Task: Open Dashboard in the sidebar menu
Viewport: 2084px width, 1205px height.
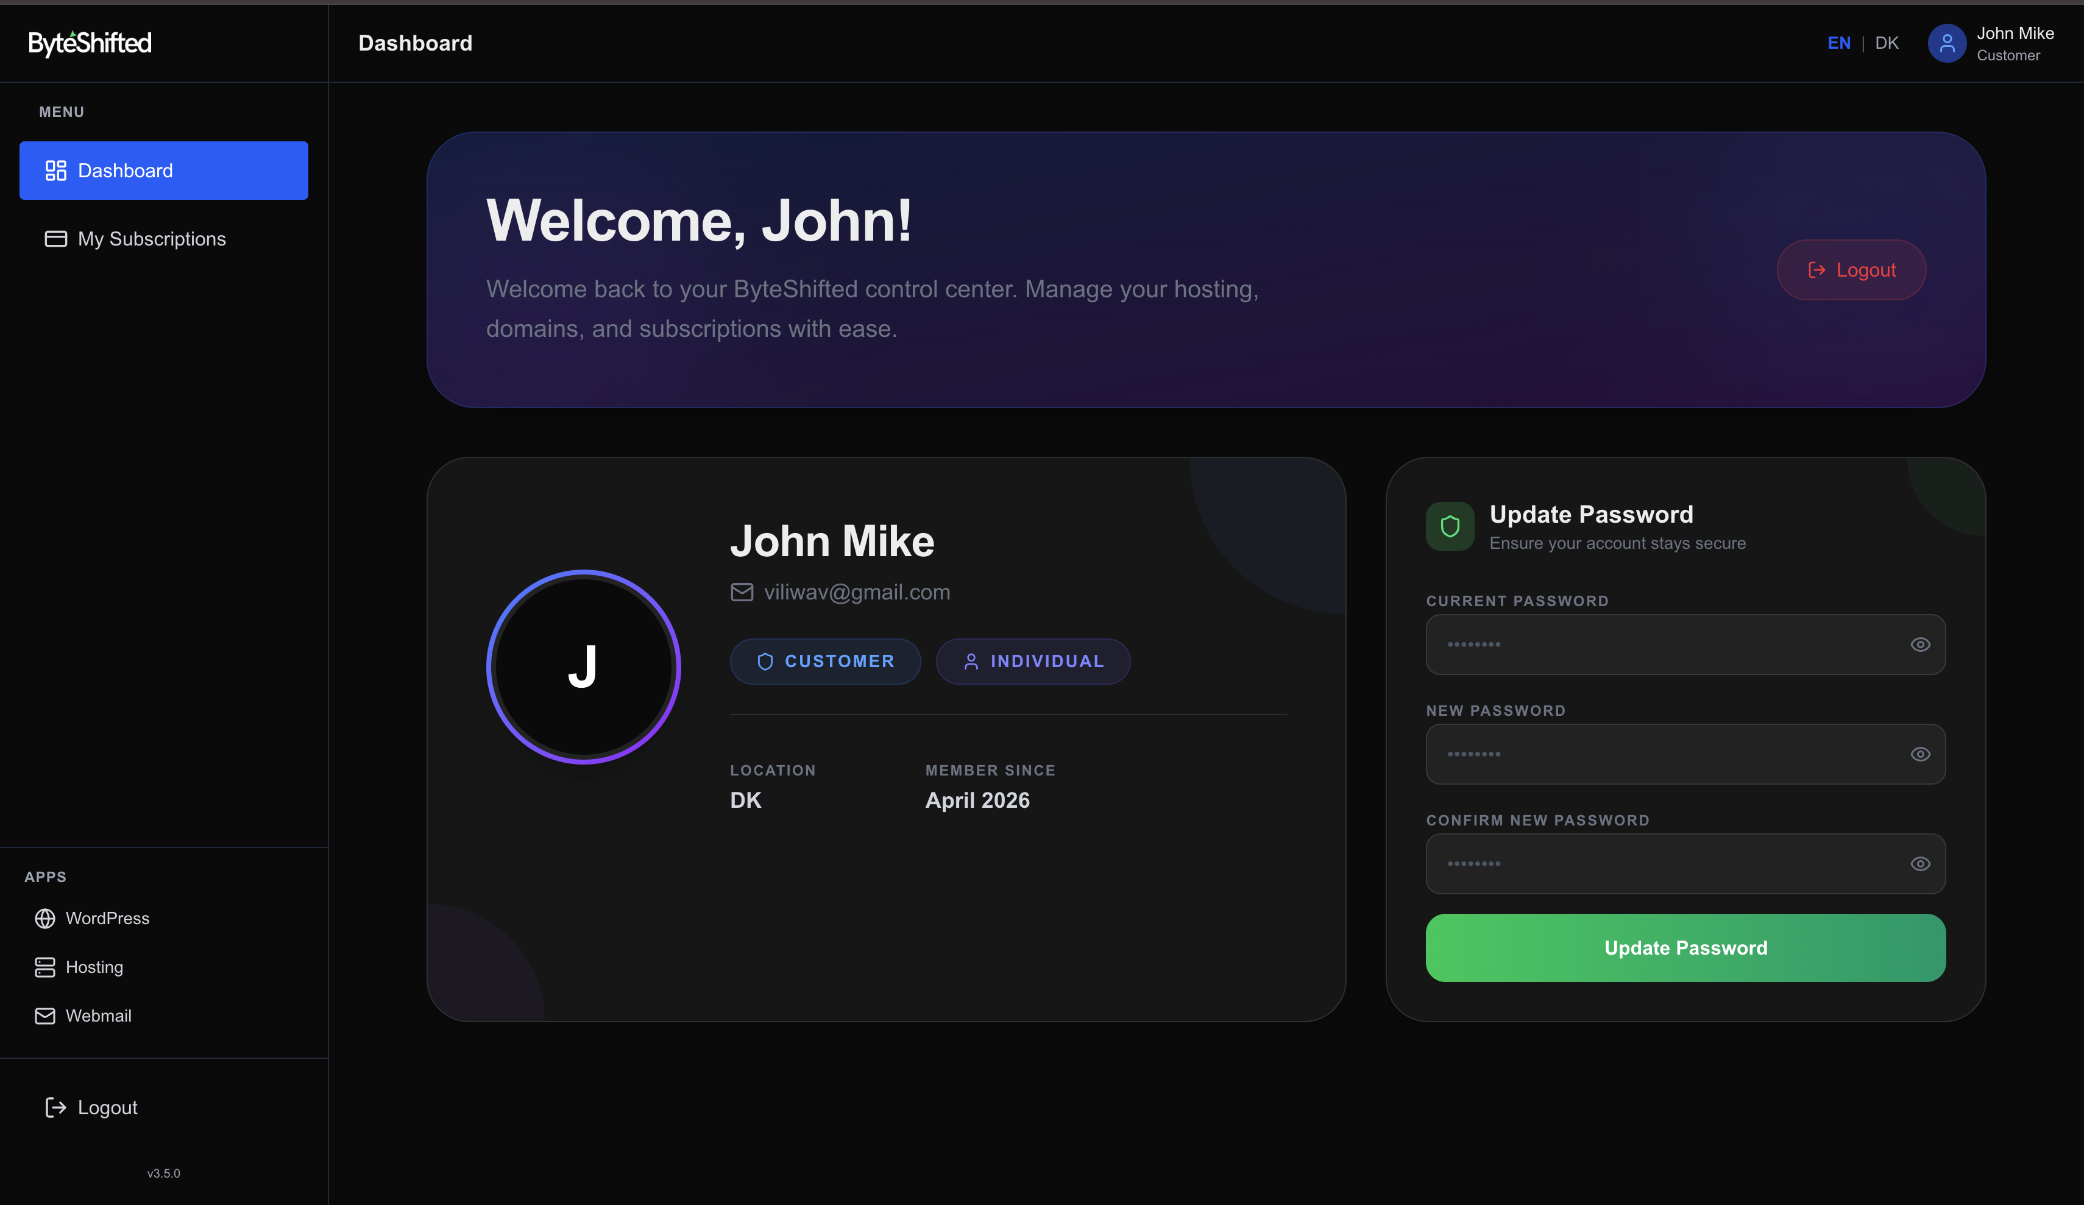Action: tap(164, 171)
